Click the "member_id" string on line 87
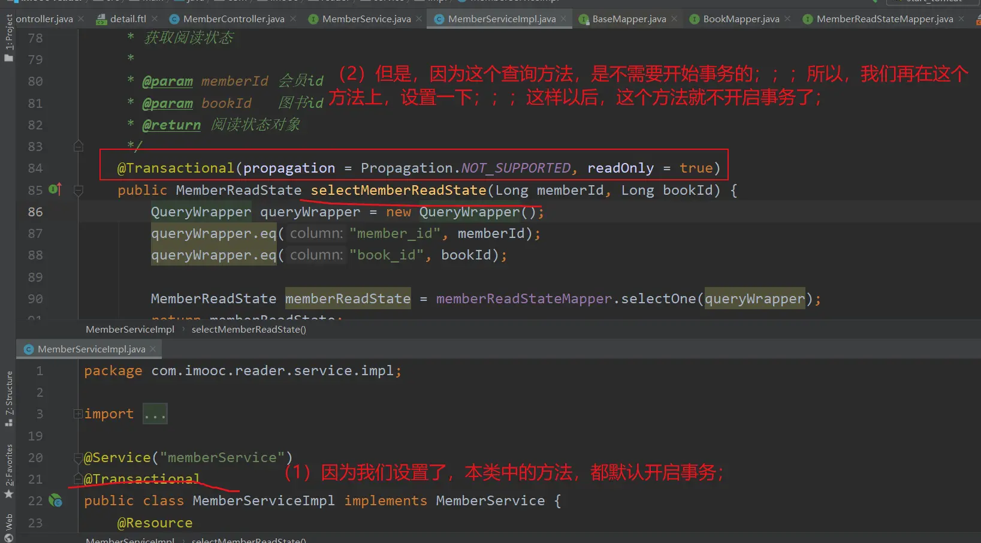The height and width of the screenshot is (543, 981). [x=394, y=234]
